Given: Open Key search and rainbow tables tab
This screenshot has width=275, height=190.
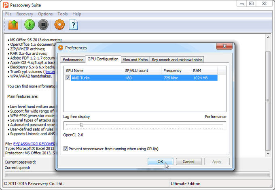Looking at the screenshot, I should pos(177,60).
